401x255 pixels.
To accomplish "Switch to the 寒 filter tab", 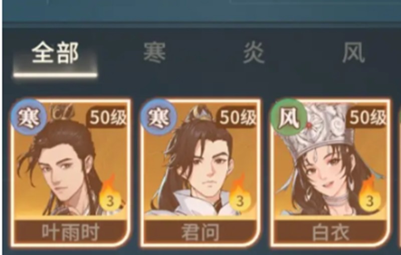I will 154,53.
